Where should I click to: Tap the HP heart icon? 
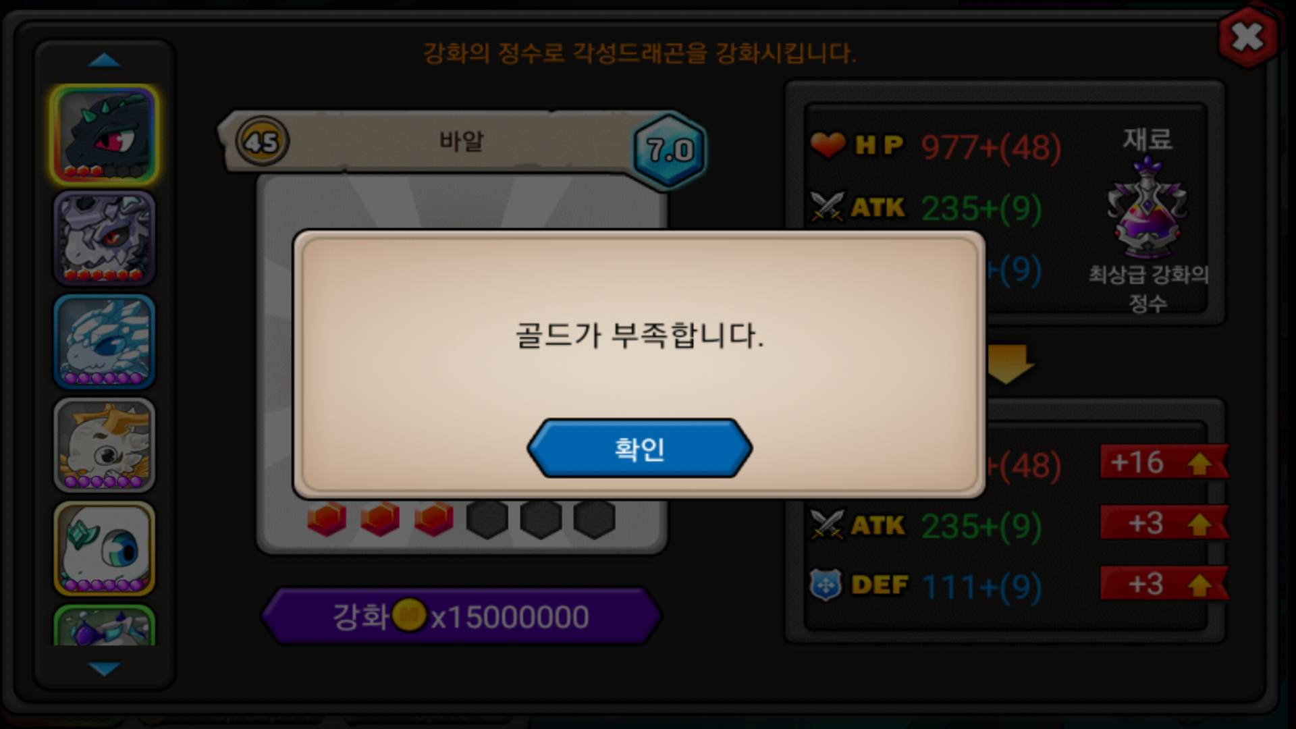tap(828, 144)
